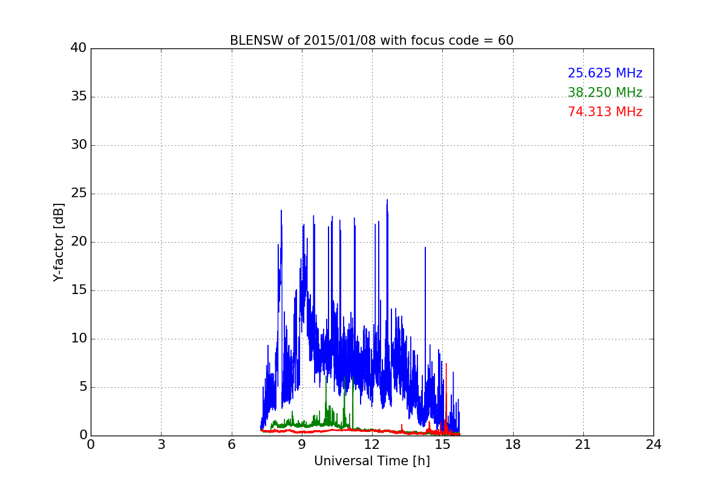This screenshot has width=726, height=484.
Task: Click x-axis tick label '24'
Action: click(653, 445)
